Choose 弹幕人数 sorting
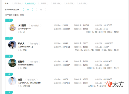Screen dimensions: 129x94 pyautogui.click(x=56, y=3)
